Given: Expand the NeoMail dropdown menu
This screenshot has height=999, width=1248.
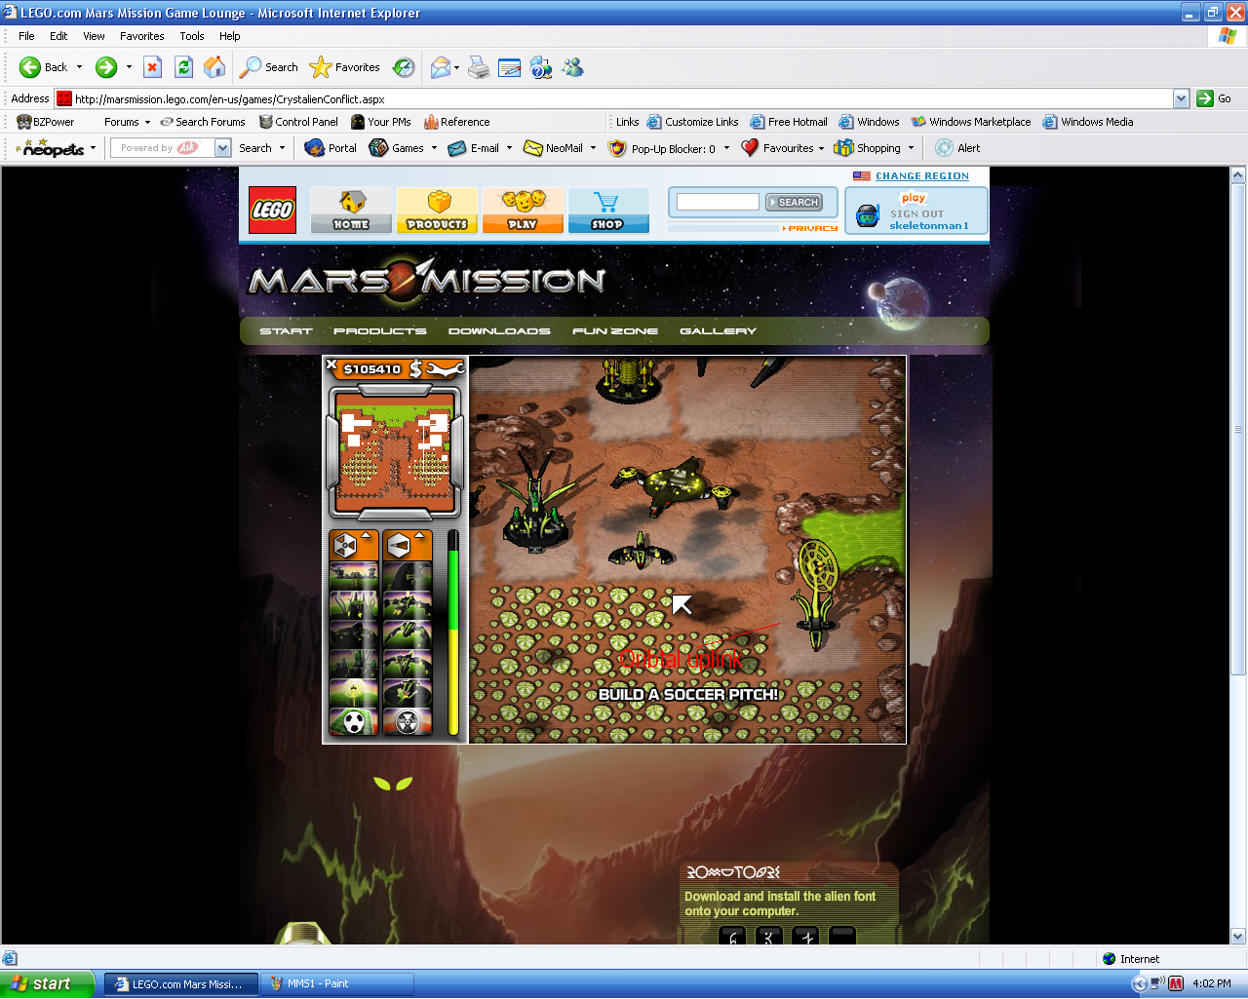Looking at the screenshot, I should point(593,148).
